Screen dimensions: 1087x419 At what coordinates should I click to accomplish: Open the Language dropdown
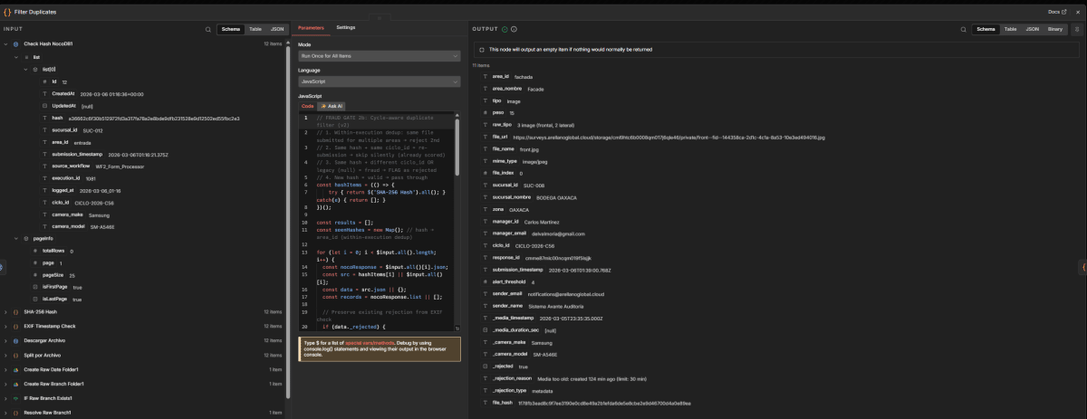point(380,81)
